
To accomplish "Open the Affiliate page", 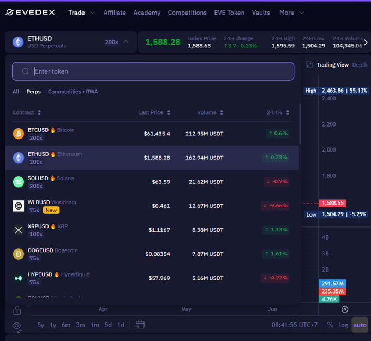I will point(115,13).
